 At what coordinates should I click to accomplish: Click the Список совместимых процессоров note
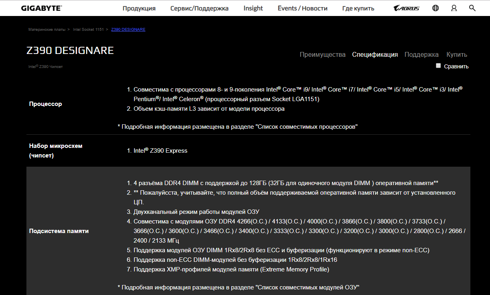pyautogui.click(x=237, y=127)
